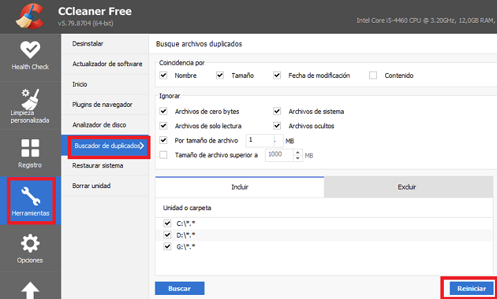Open Desinstalar tool
Screen dimensions: 497x299
[x=105, y=43]
